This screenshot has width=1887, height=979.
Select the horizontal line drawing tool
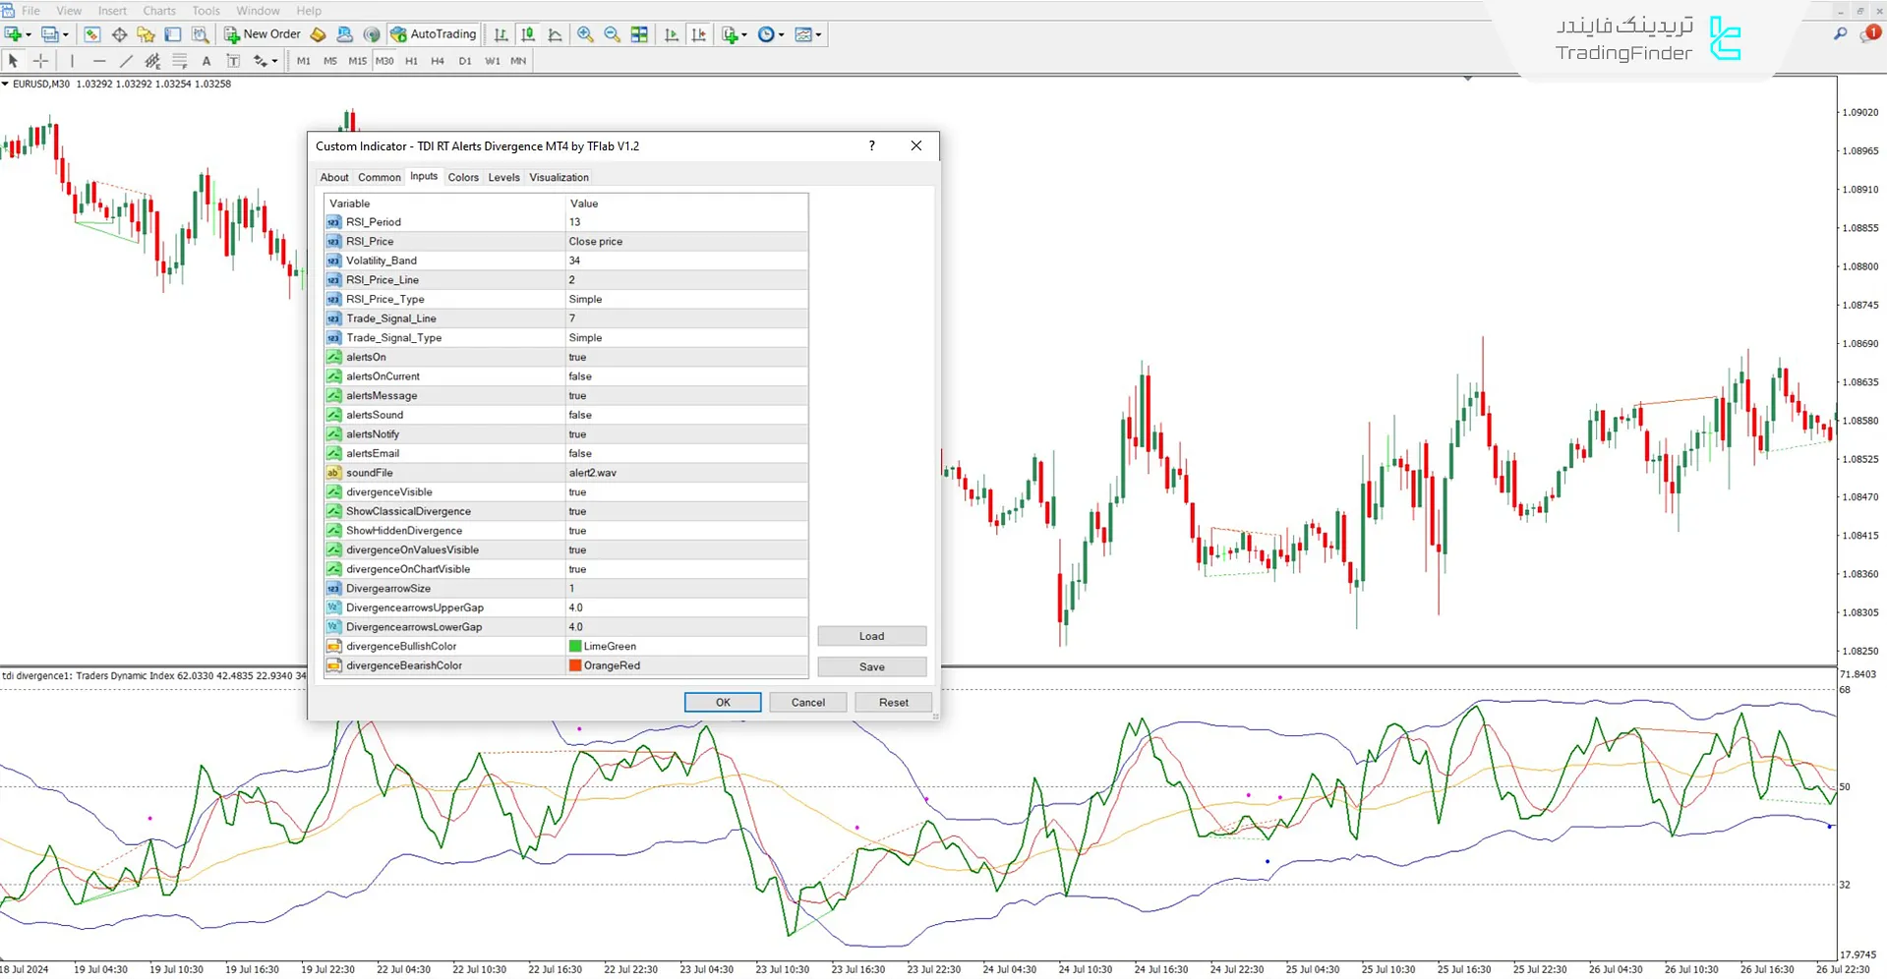coord(99,60)
